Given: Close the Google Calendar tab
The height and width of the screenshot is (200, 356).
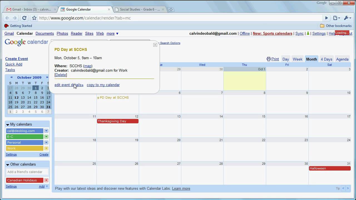Looking at the screenshot, I should tap(109, 9).
